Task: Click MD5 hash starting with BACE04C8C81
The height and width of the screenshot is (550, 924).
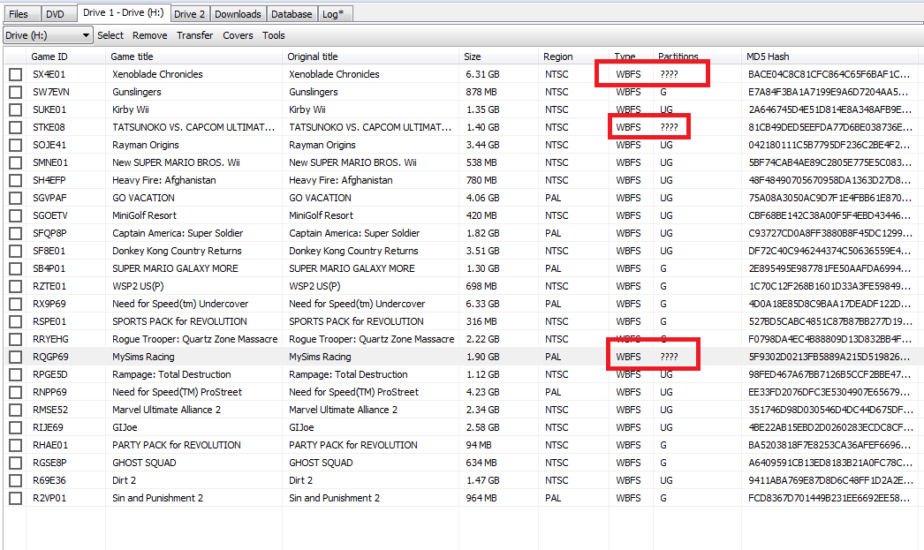Action: (x=829, y=74)
